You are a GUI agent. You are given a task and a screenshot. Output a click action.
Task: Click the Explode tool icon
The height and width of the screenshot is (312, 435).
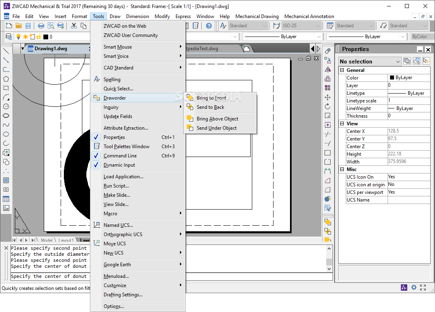point(328,199)
